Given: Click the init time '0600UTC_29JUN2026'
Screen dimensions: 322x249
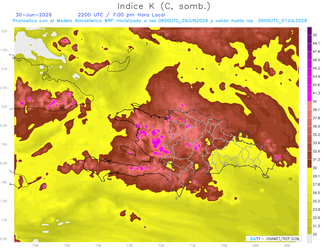Looking at the screenshot, I should 183,21.
